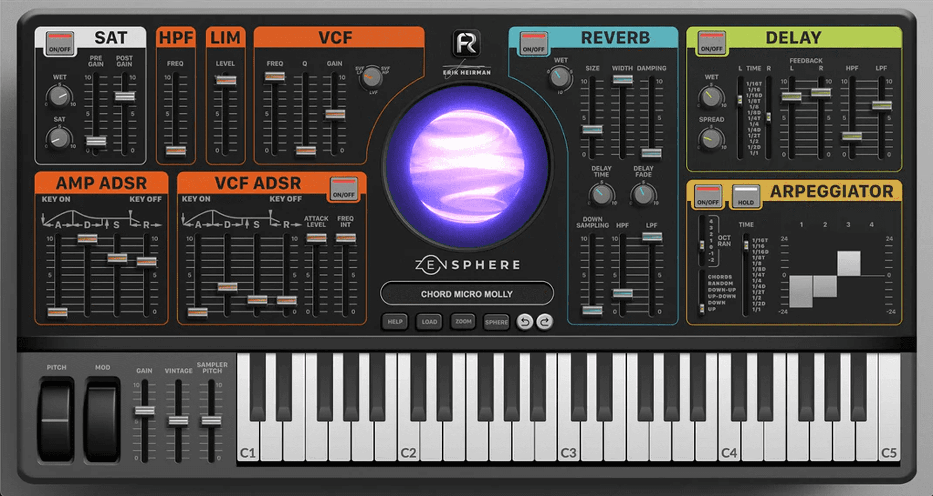933x496 pixels.
Task: Click the SAMPLER PITCH slider handle
Action: pyautogui.click(x=211, y=421)
